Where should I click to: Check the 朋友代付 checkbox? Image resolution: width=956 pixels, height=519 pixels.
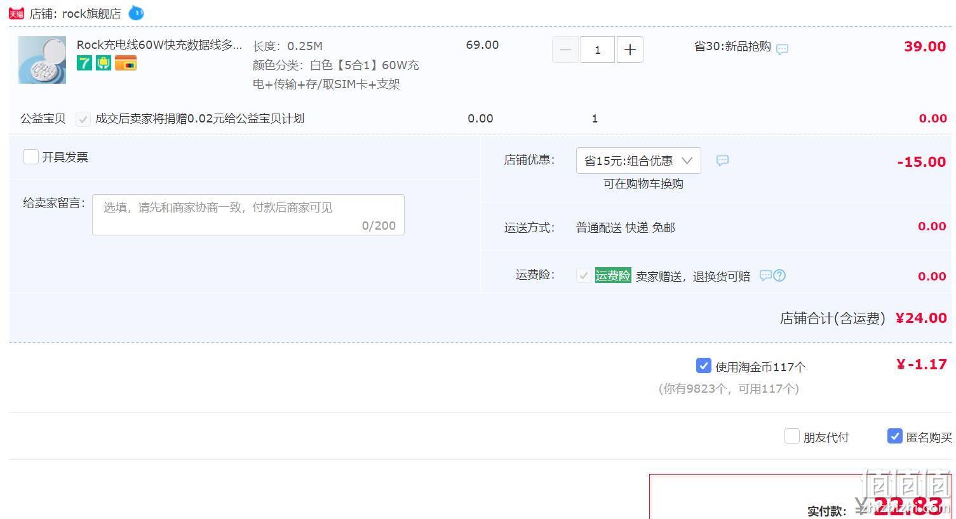(x=791, y=436)
